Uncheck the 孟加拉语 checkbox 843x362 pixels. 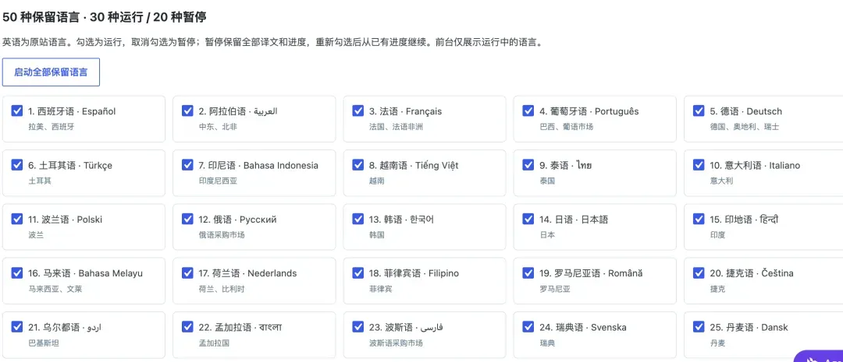pos(187,327)
